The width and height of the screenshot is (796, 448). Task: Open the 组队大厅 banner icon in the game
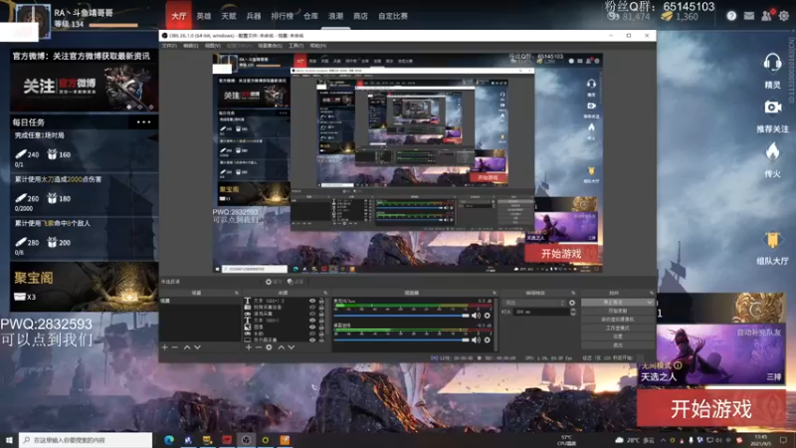click(772, 240)
